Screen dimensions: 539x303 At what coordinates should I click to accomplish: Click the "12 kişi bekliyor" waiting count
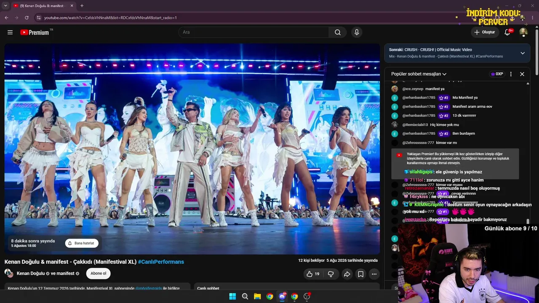coord(312,260)
